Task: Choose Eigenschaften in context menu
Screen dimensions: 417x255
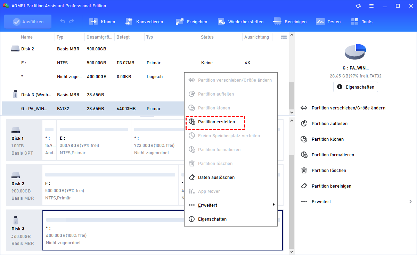Action: coord(231,219)
